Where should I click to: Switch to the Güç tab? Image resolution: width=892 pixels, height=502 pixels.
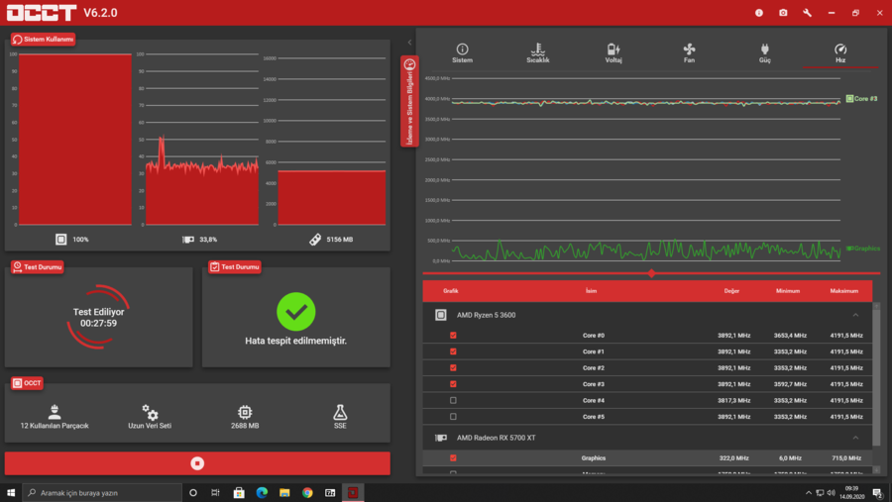pyautogui.click(x=764, y=53)
